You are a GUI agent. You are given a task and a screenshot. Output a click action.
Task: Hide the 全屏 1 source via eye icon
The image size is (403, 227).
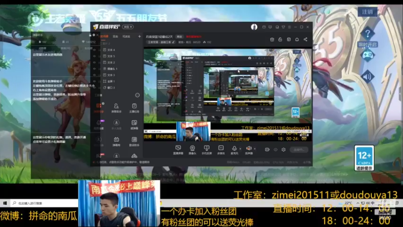[94, 81]
